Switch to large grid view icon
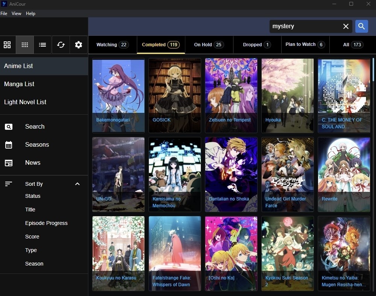376x296 pixels. click(7, 45)
